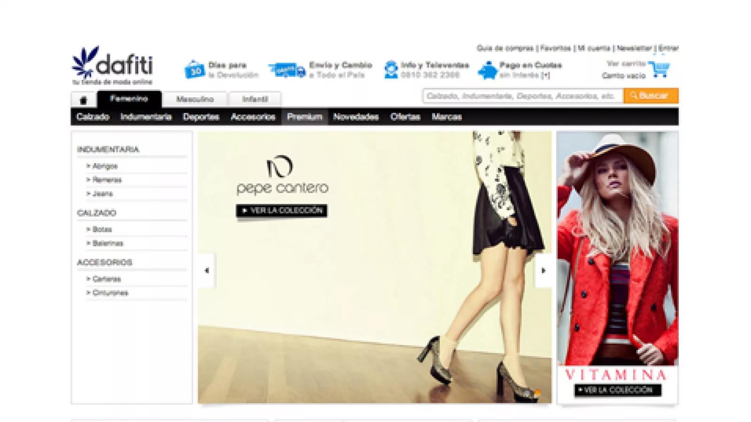Click the shopping cart icon
The image size is (751, 422).
tap(660, 69)
